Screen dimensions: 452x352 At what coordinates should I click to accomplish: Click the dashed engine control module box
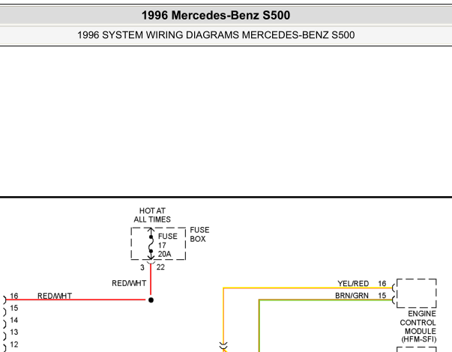click(417, 293)
